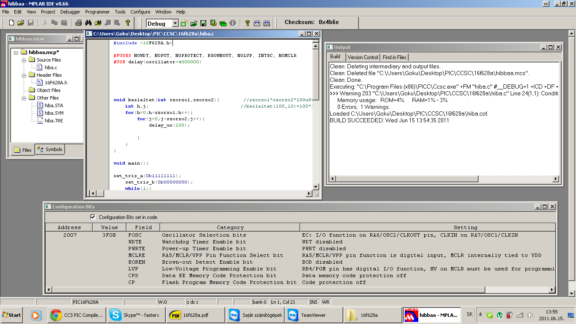Screen dimensions: 576x324
Task: Open the Debug build configuration dropdown
Action: [175, 24]
